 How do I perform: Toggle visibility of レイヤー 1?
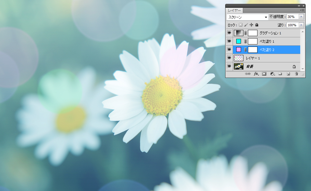(229, 58)
